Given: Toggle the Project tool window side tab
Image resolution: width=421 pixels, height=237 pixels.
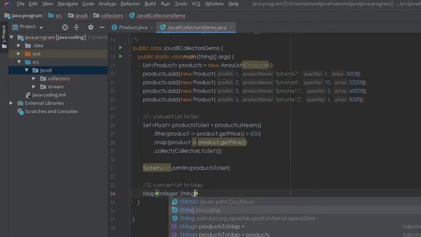Looking at the screenshot, I should point(4,37).
